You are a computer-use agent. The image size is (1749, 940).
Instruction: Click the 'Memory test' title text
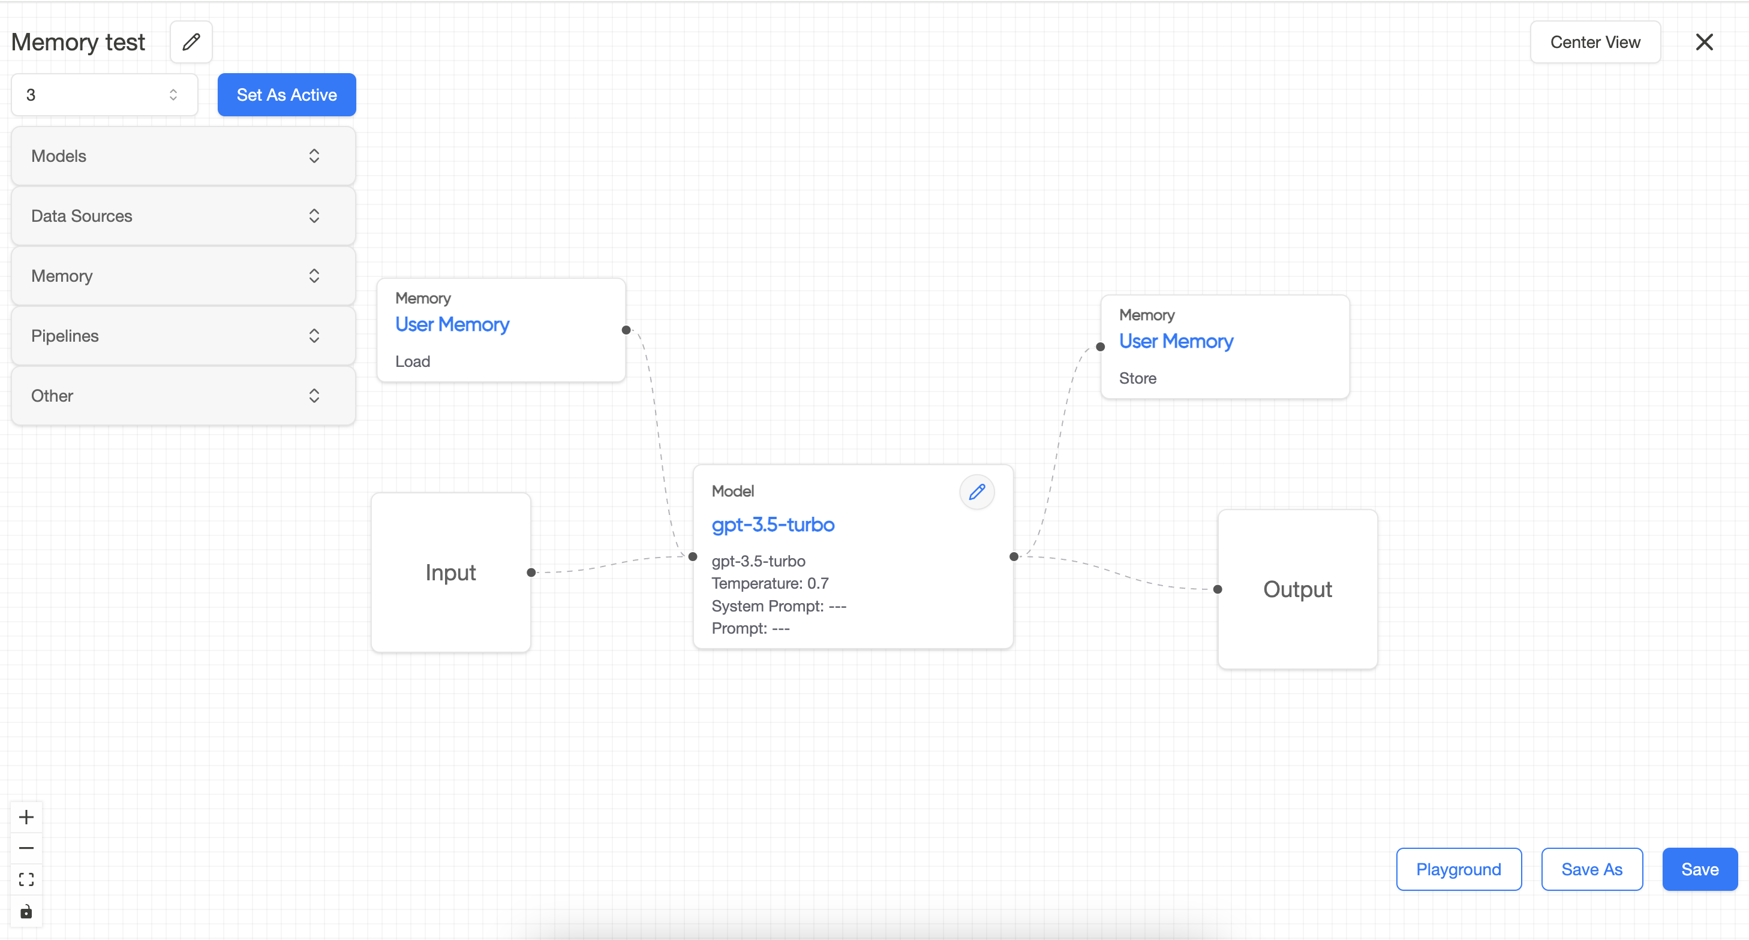(x=78, y=42)
